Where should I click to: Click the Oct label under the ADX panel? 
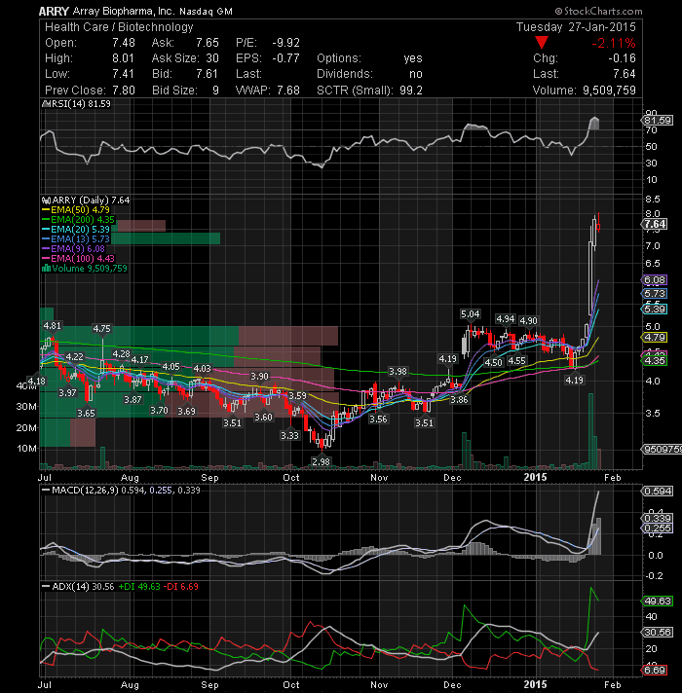click(x=291, y=684)
